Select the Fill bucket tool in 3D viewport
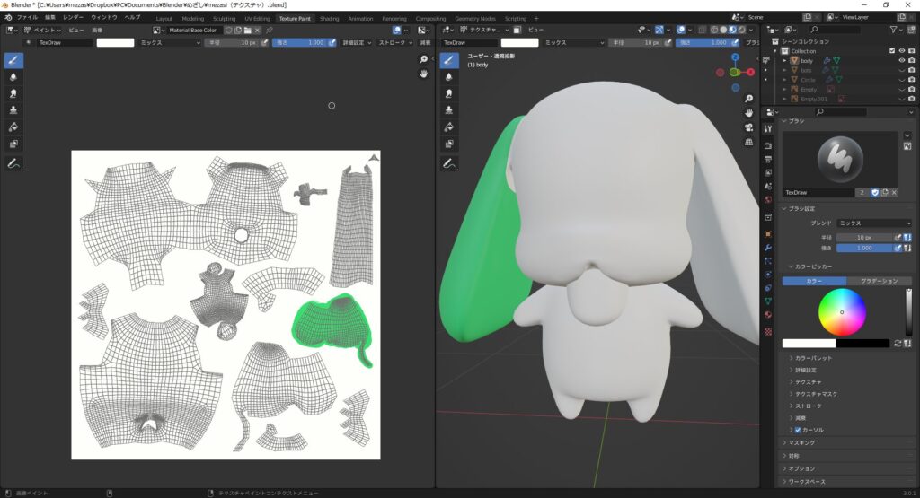Image resolution: width=920 pixels, height=498 pixels. pos(450,127)
